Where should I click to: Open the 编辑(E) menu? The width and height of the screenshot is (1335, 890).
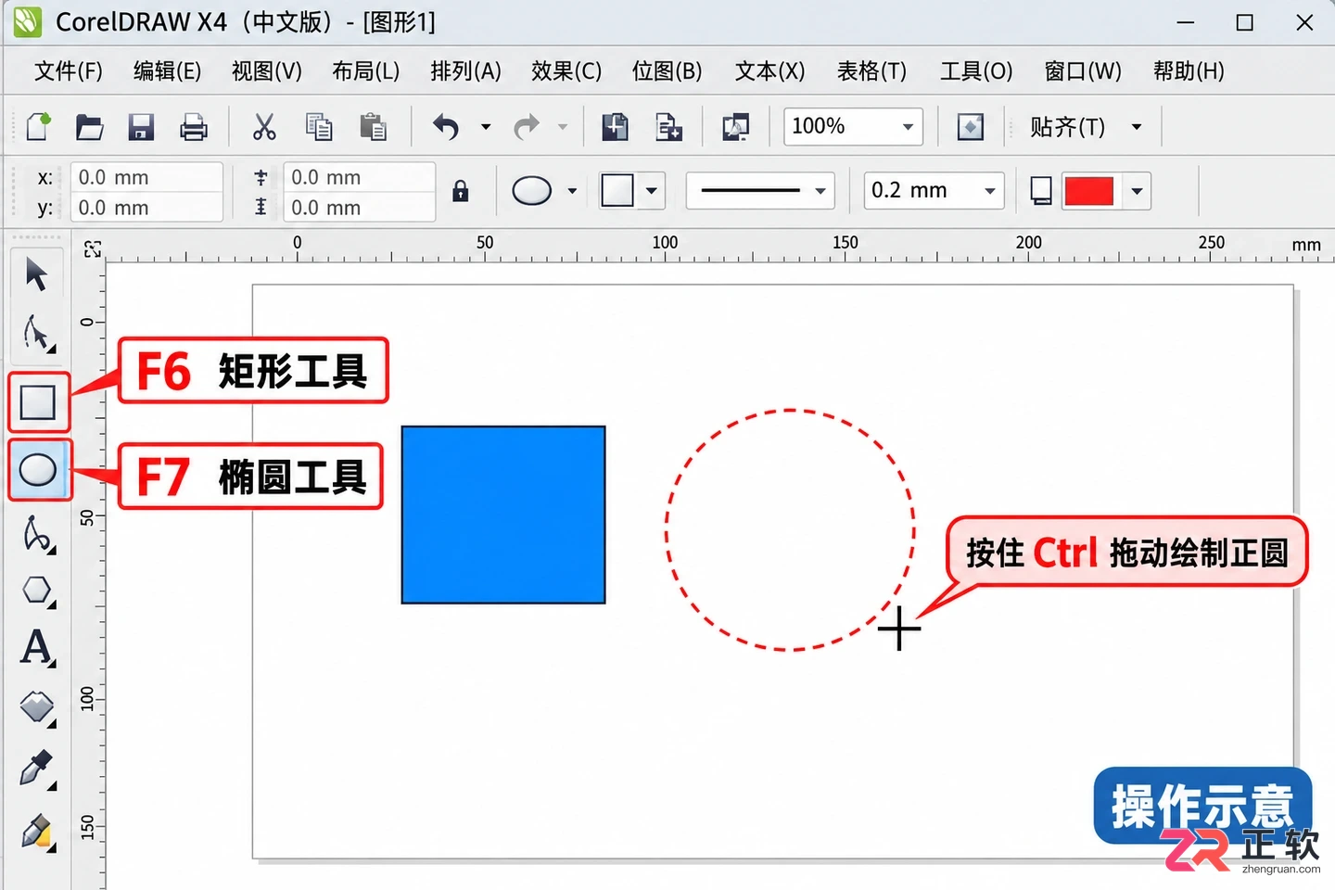(x=167, y=71)
